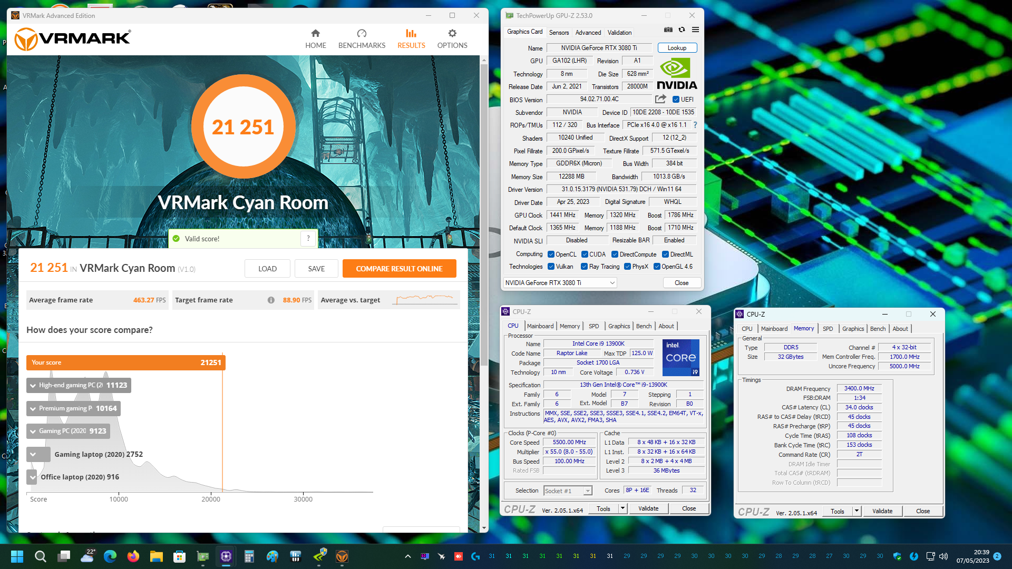Screen dimensions: 1012x569
Task: Toggle Ray Tracing checkbox
Action: (584, 267)
